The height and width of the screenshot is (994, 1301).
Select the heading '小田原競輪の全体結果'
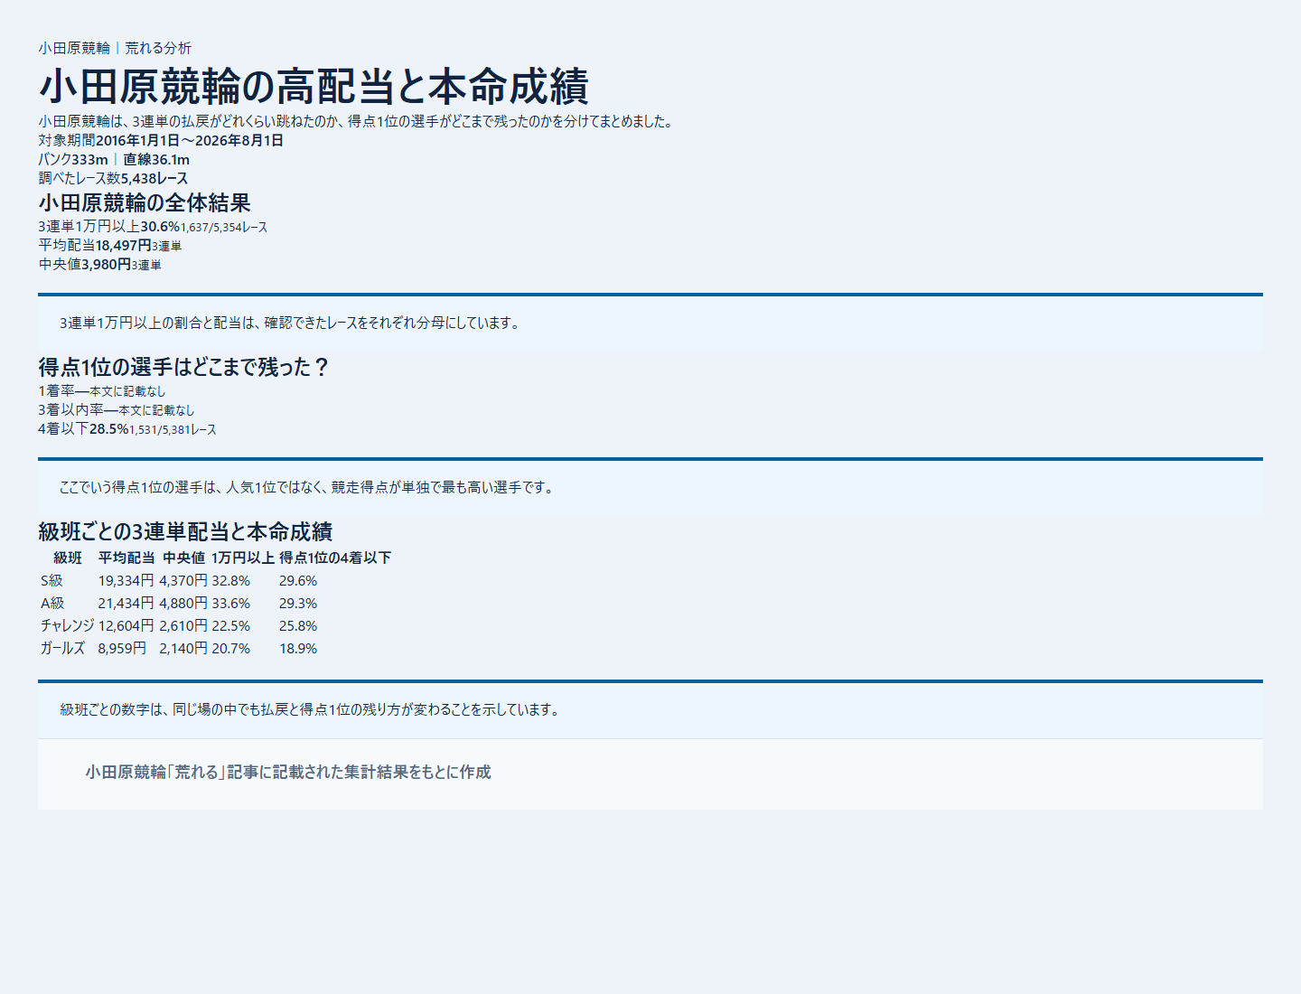(145, 202)
